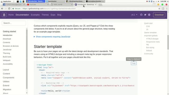Open Contents sidebar link

point(6,42)
